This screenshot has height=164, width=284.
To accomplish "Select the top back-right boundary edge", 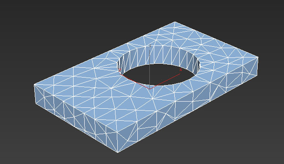I will (216, 40).
